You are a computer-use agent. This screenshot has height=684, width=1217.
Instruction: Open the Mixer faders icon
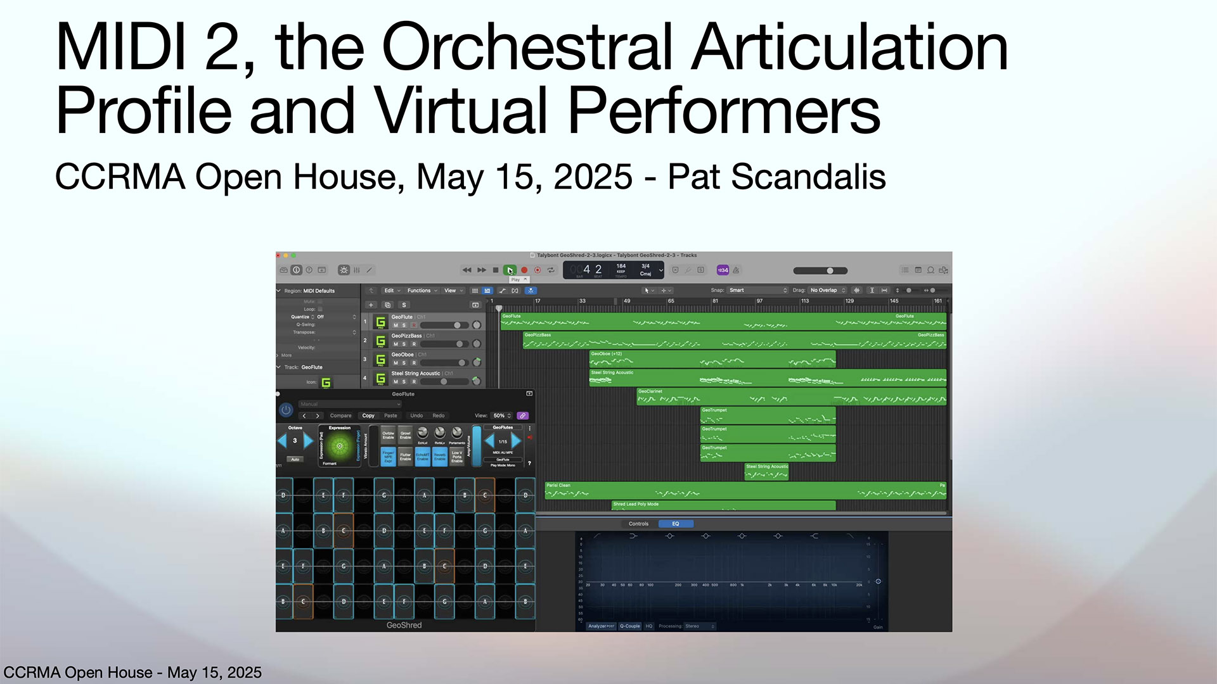357,270
